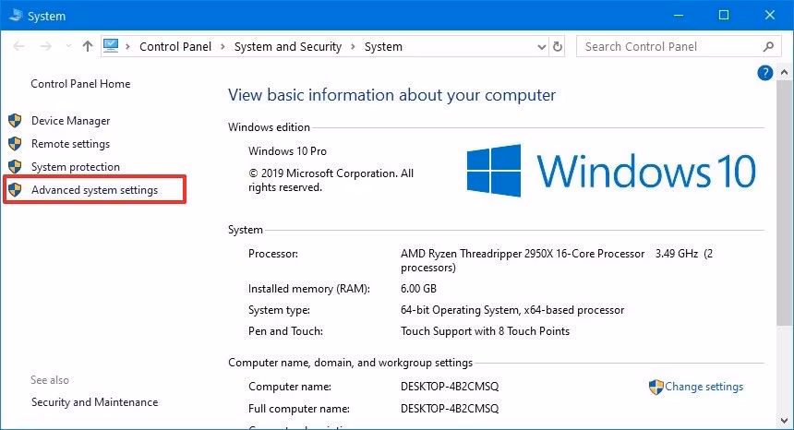Open the address bar history dropdown
Viewport: 794px width, 430px height.
pyautogui.click(x=539, y=46)
